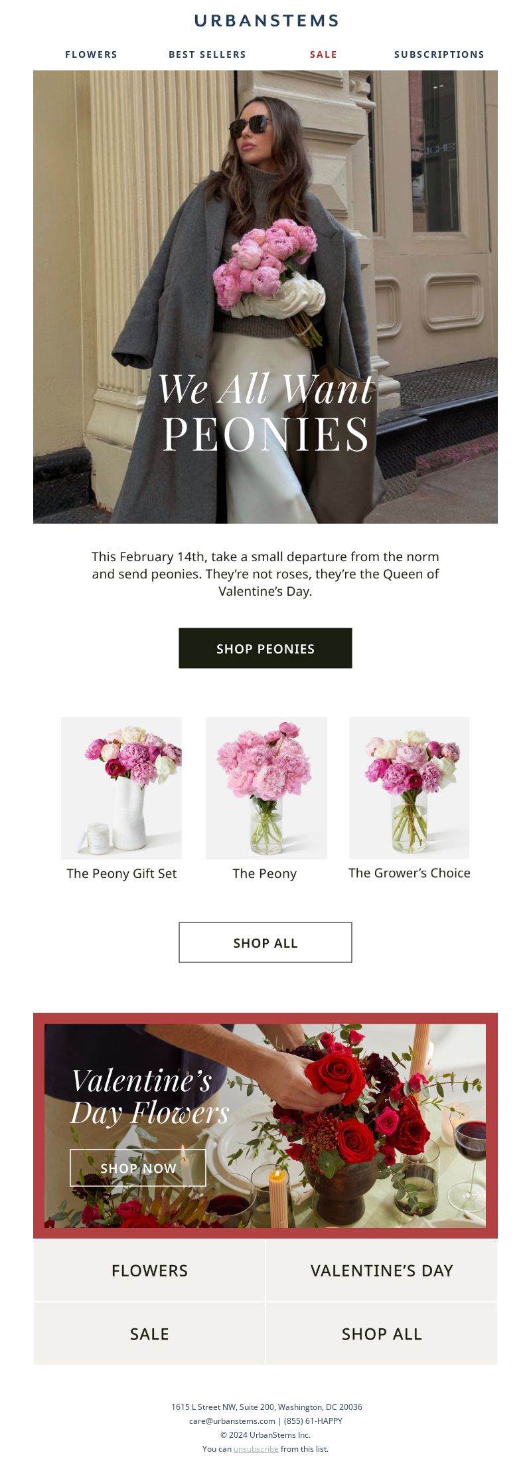The image size is (531, 1475).
Task: Open The Peony Gift Set label link
Action: click(121, 873)
